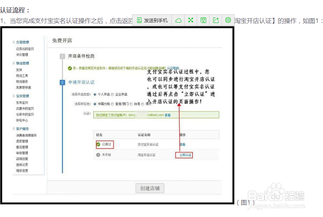323x217 pixels.
Task: Click the 未开始 status text
Action: (x=106, y=155)
